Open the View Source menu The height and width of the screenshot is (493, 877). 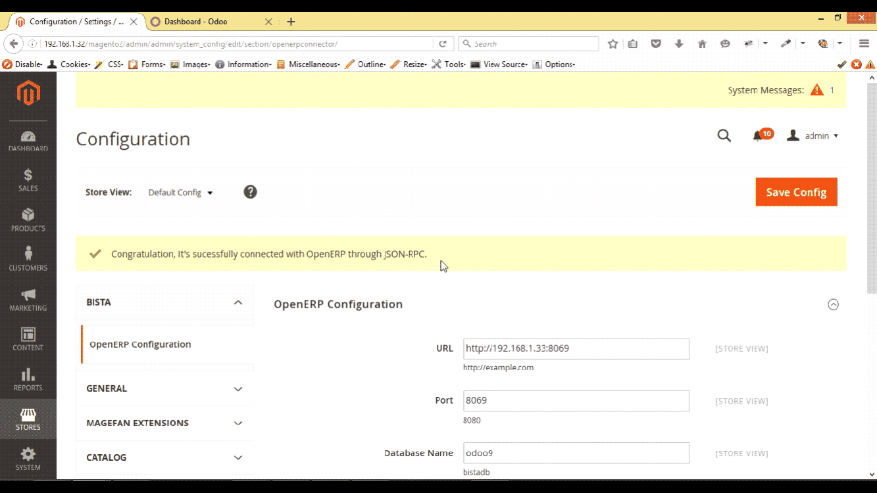pos(499,64)
